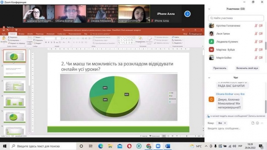
Task: Click the Word icon in the taskbar
Action: [168, 146]
